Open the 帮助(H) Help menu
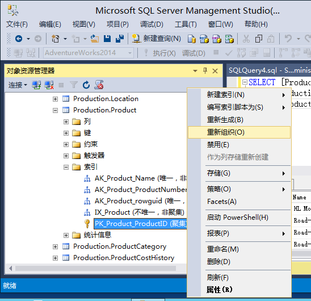Image resolution: width=311 pixels, height=301 pixels. point(256,24)
